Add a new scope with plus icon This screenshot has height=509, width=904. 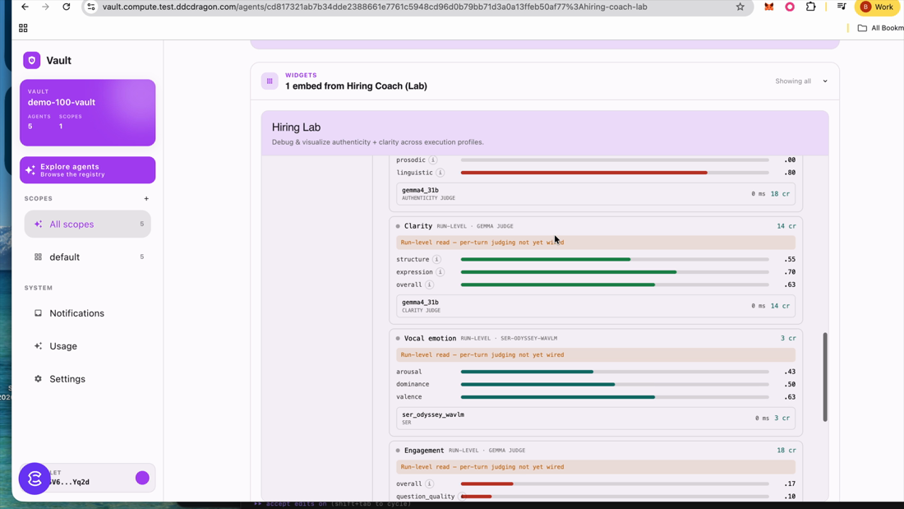146,198
